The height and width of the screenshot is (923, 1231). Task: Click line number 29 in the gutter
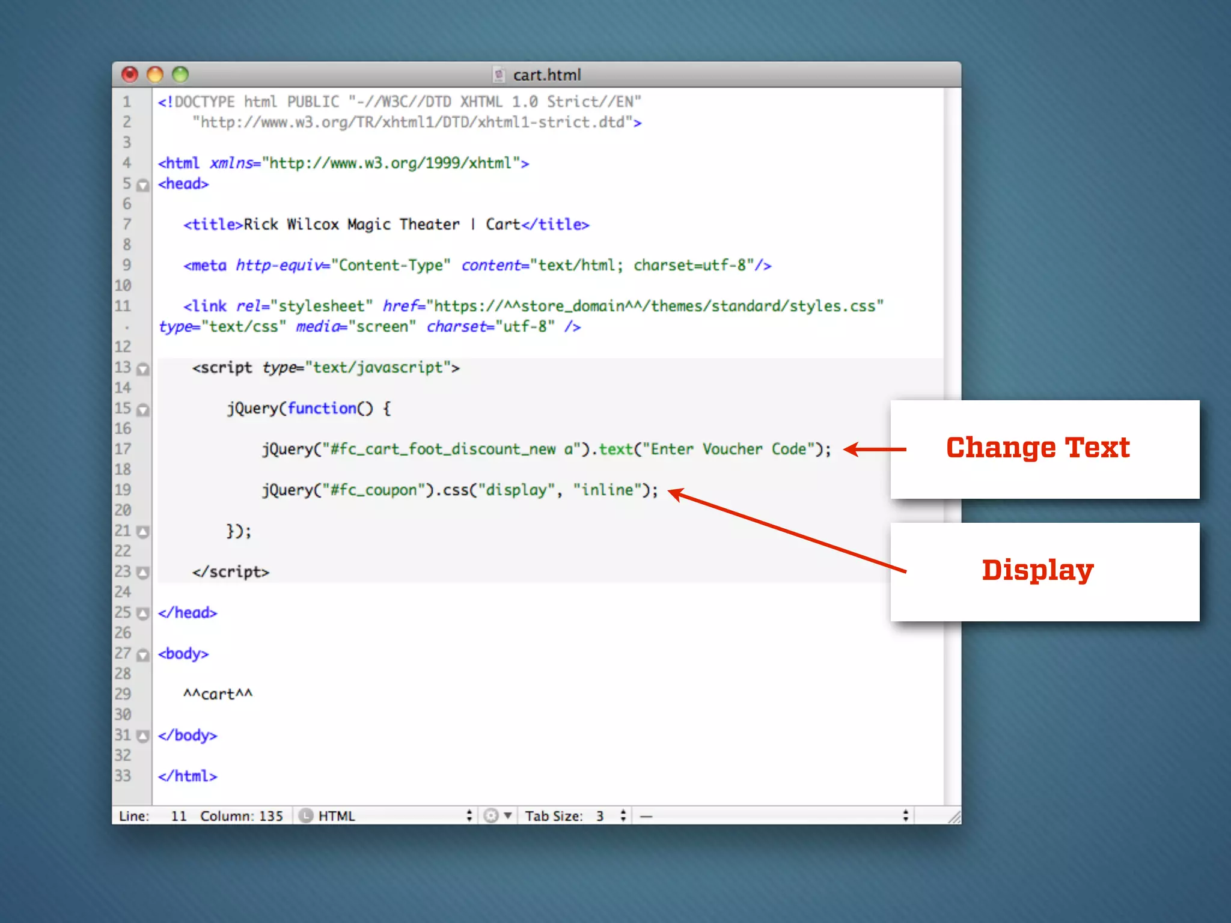123,694
